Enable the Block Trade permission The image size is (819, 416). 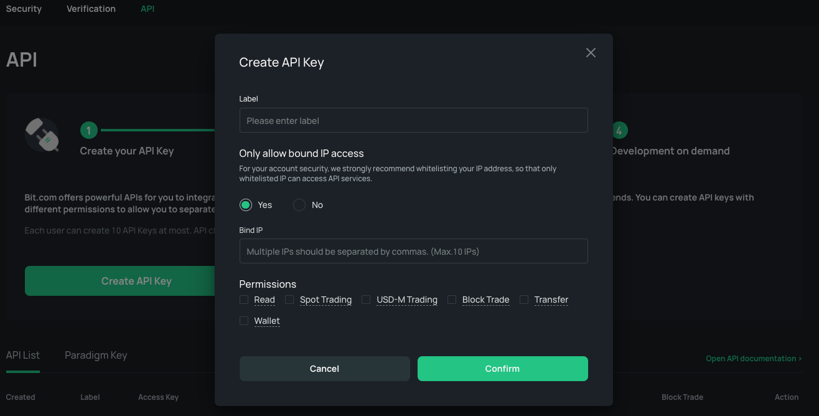point(452,300)
